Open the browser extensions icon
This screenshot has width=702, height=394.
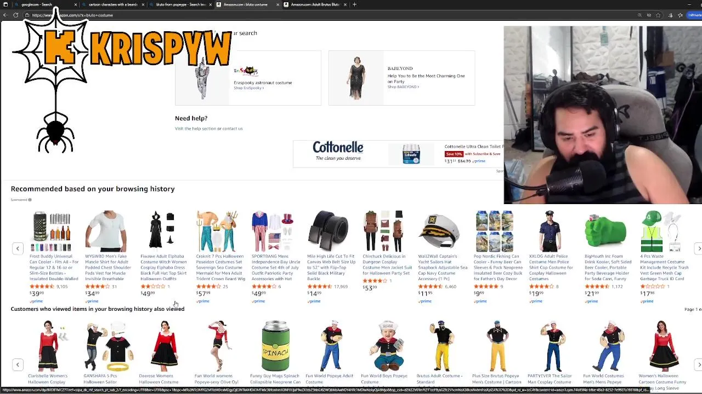pos(670,15)
